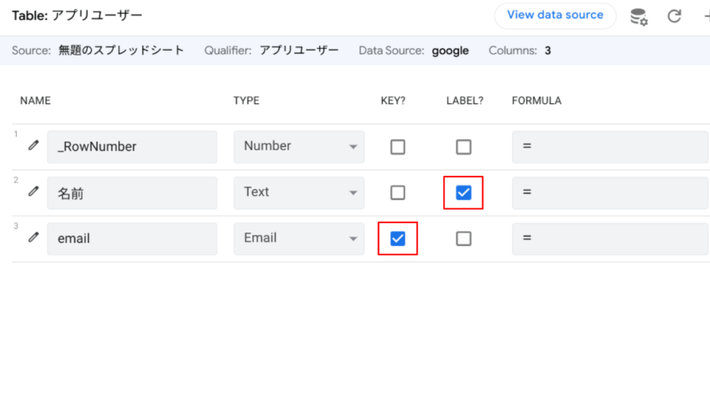Open the Number type dropdown
The width and height of the screenshot is (710, 399).
[x=298, y=147]
